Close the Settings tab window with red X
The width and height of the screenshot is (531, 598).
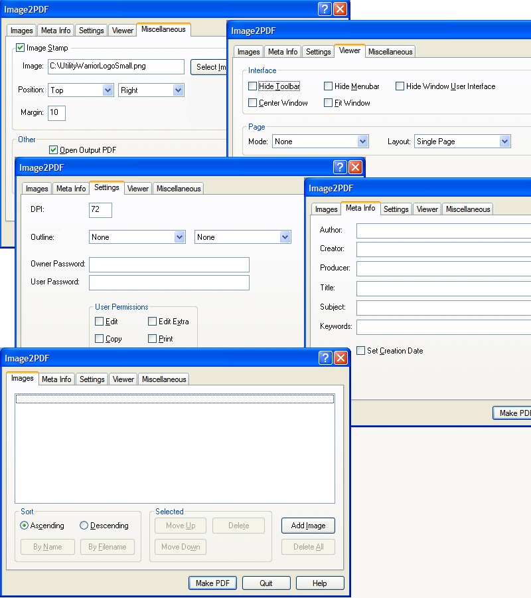[355, 167]
